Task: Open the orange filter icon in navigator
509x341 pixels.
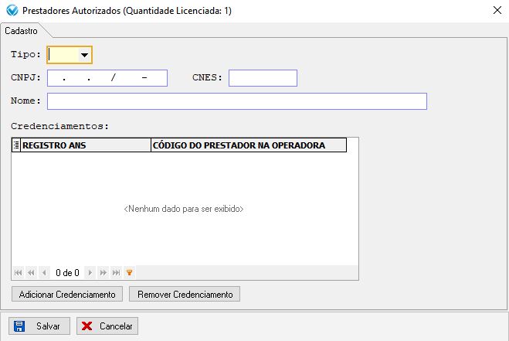Action: click(129, 272)
